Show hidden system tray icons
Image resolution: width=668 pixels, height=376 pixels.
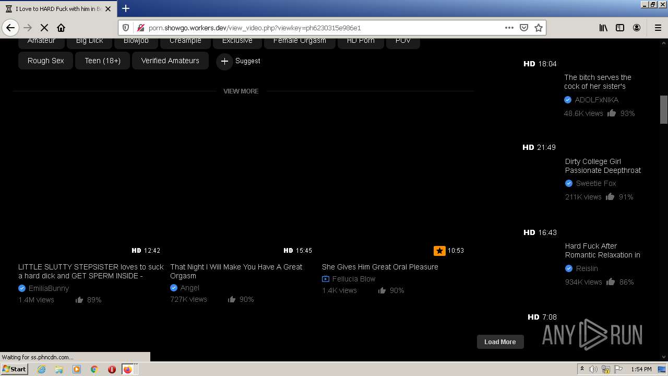pyautogui.click(x=582, y=369)
